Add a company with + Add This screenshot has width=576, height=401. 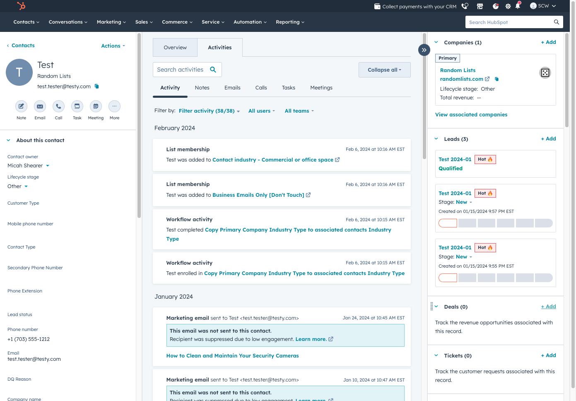point(549,42)
